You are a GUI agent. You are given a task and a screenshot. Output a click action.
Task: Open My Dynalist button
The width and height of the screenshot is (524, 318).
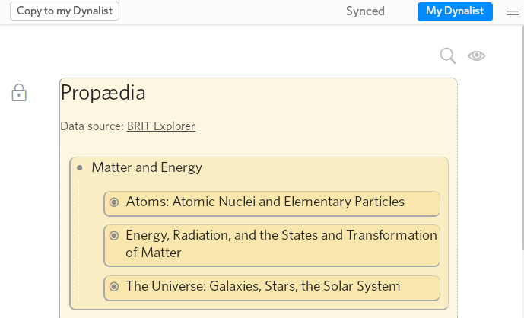click(455, 11)
